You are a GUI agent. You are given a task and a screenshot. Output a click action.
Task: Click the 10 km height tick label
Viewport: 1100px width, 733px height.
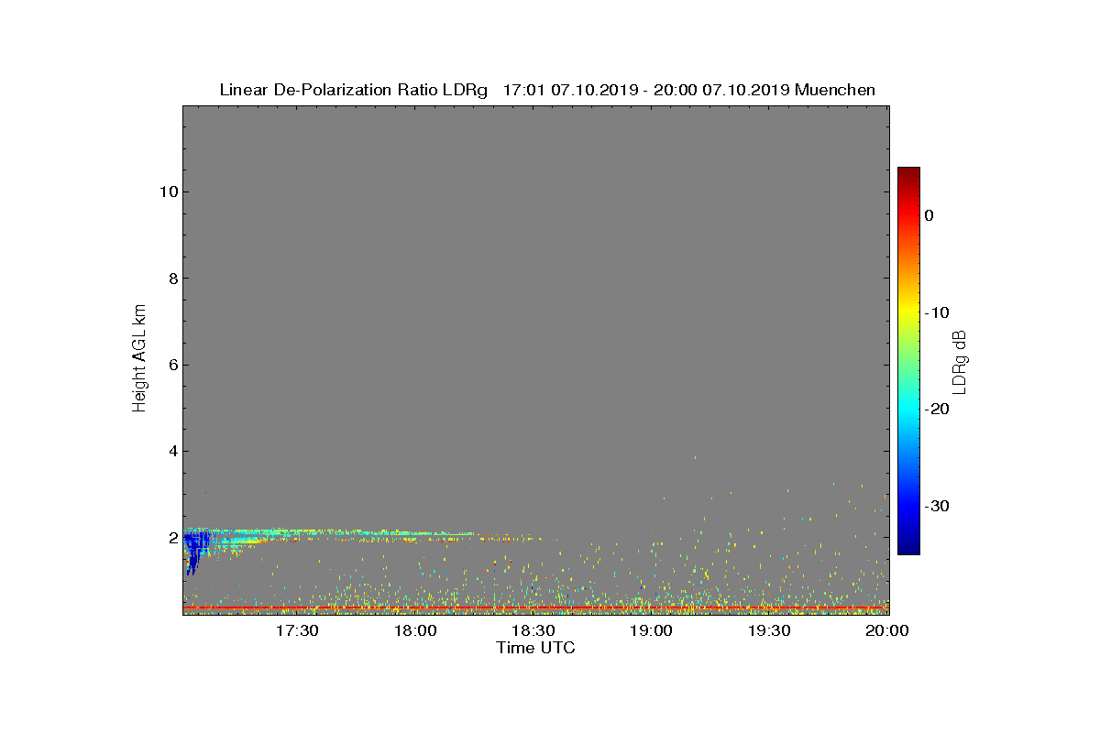[167, 191]
